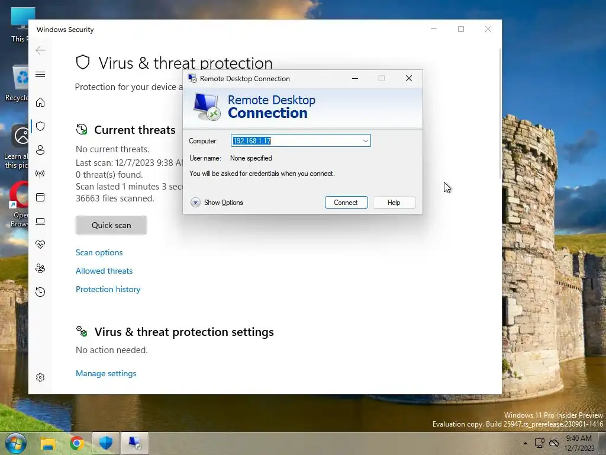606x455 pixels.
Task: Open the Computer address dropdown arrow
Action: point(365,141)
